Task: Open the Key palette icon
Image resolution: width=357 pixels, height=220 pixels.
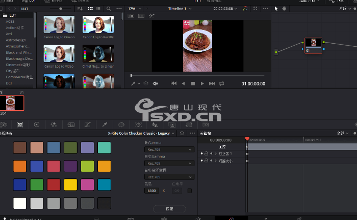Action: 172,124
